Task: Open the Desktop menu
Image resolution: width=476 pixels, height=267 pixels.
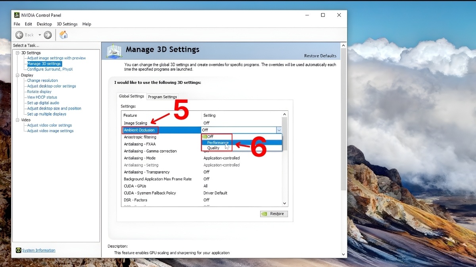Action: [44, 24]
